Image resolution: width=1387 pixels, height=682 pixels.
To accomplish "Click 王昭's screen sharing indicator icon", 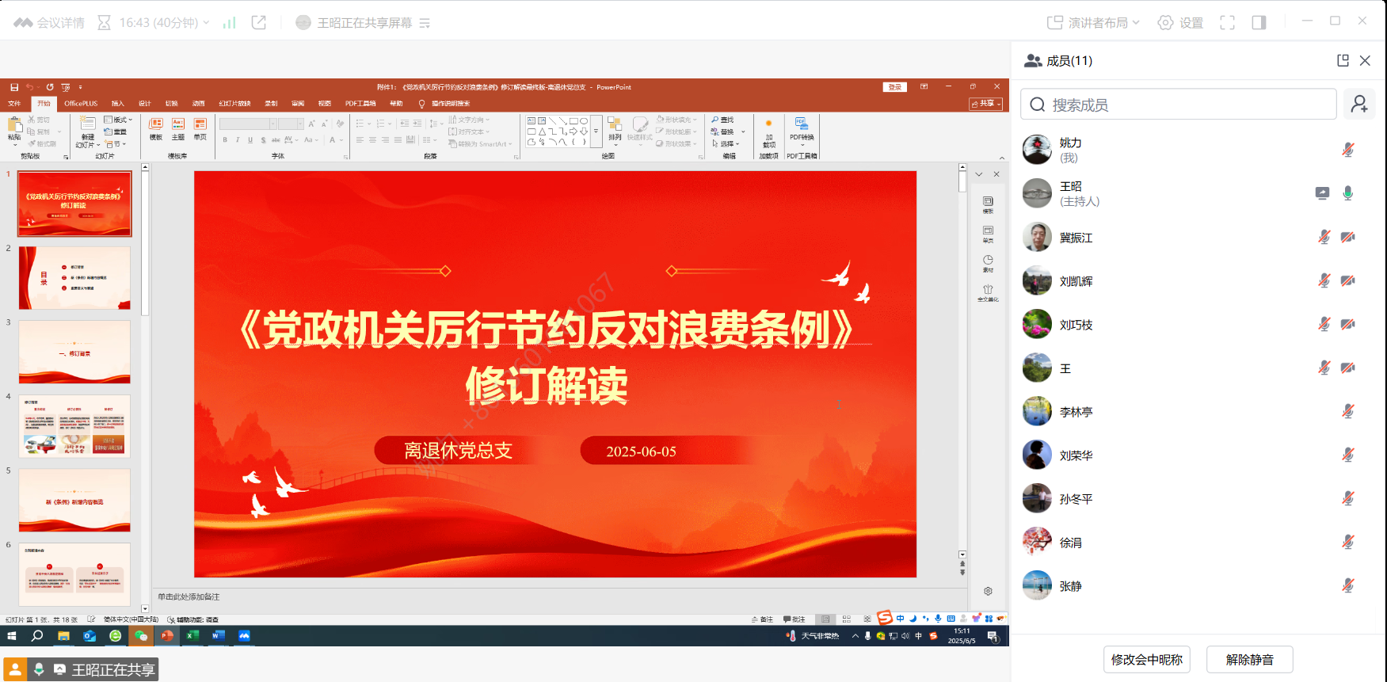I will [x=1322, y=193].
